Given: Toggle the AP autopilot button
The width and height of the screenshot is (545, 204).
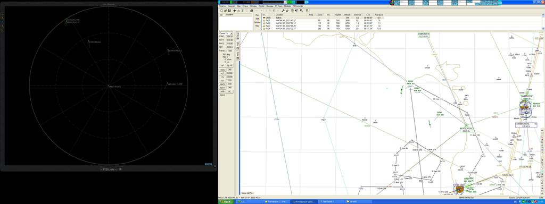Looking at the screenshot, I should [222, 65].
